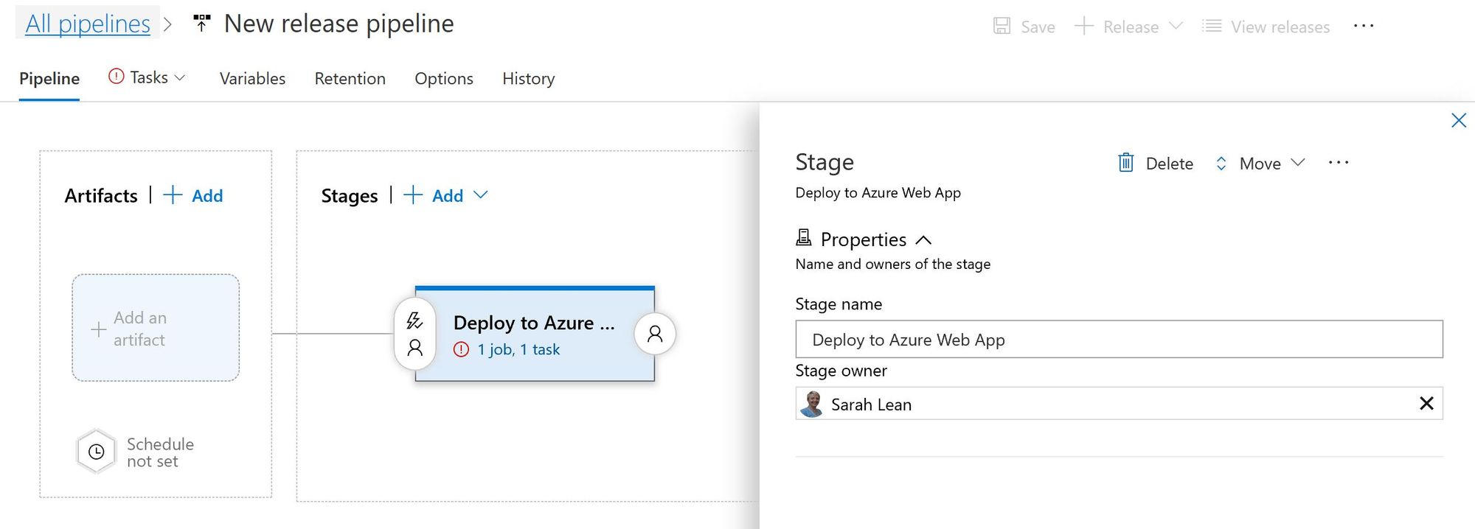Open the Stage panel more options ellipsis
The height and width of the screenshot is (529, 1475).
(x=1339, y=163)
